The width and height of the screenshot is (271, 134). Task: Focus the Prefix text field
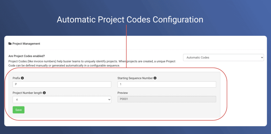click(x=62, y=84)
